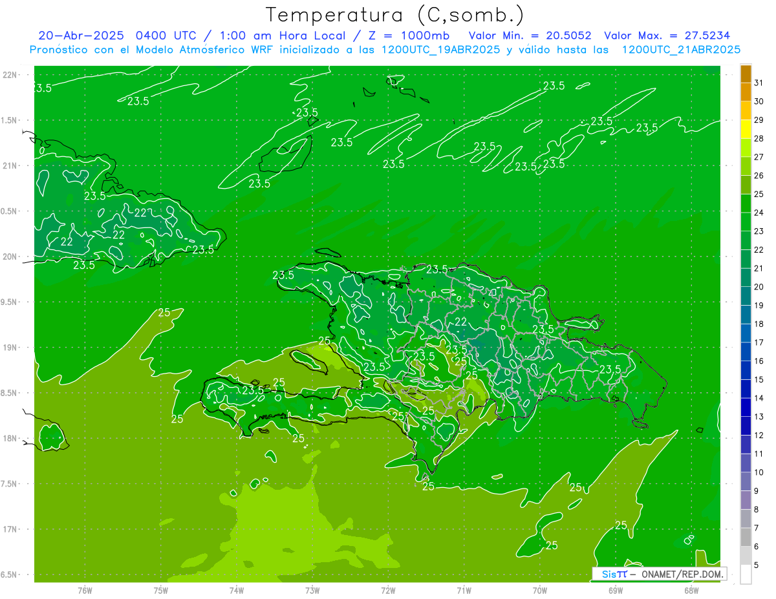Pick the bright yellow swatch between 28 and 29
776x599 pixels.
pos(746,130)
